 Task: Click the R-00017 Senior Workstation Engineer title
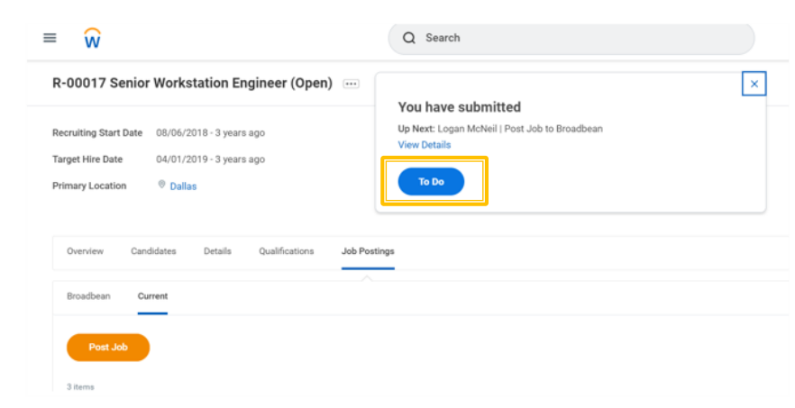[x=192, y=84]
